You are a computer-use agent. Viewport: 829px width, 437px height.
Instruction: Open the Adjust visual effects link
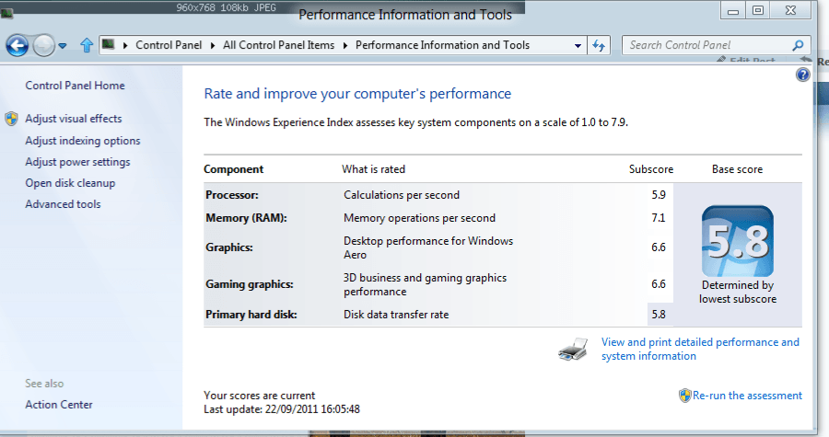73,119
